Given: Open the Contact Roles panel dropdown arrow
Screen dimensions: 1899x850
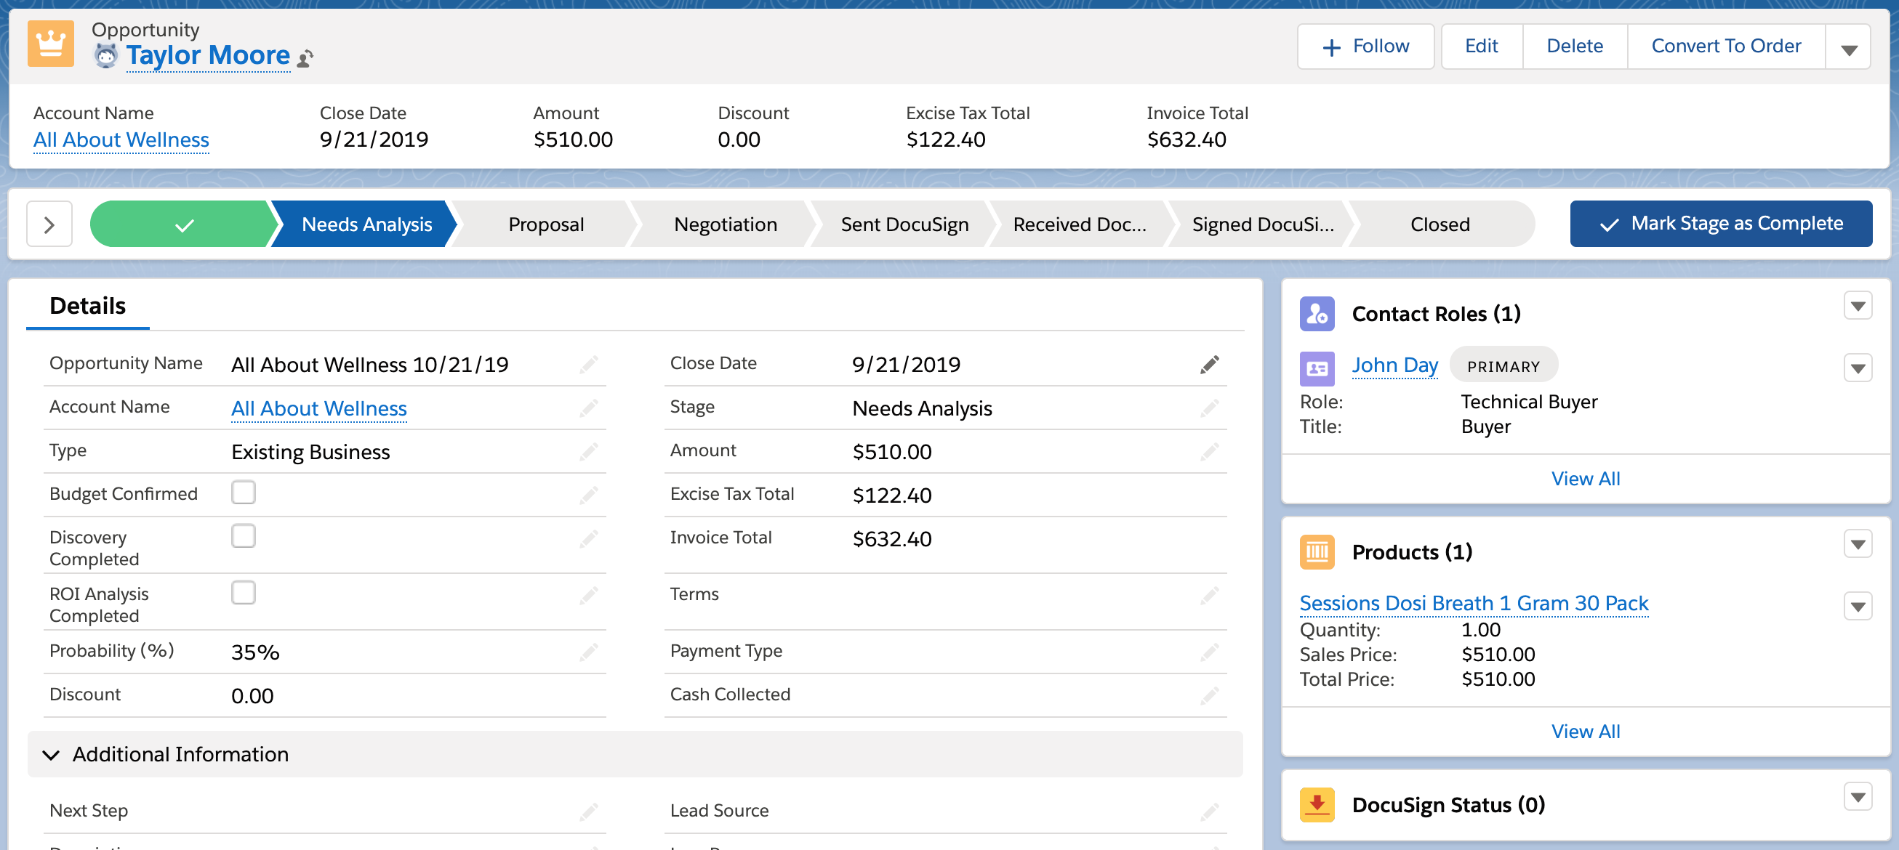Looking at the screenshot, I should 1858,307.
